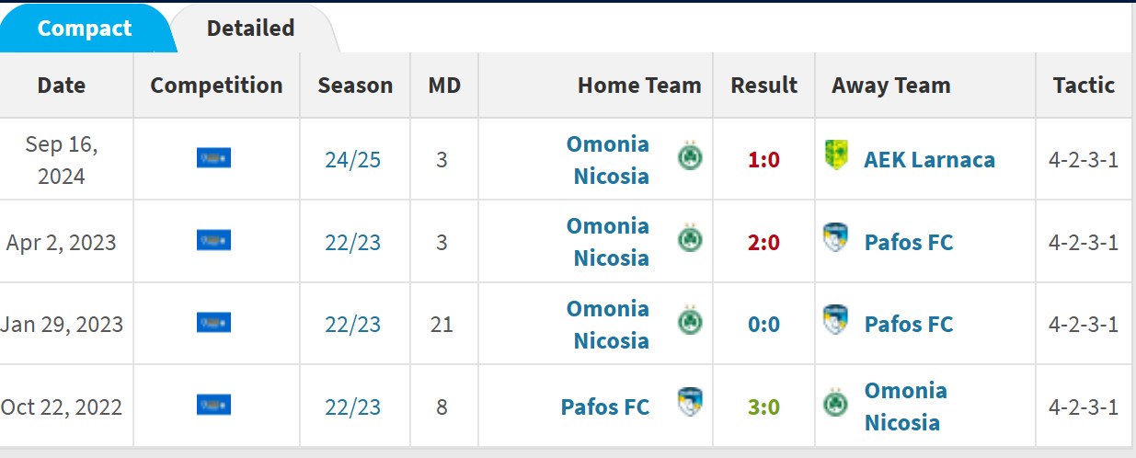Click the Date column header
Viewport: 1136px width, 458px height.
coord(62,86)
